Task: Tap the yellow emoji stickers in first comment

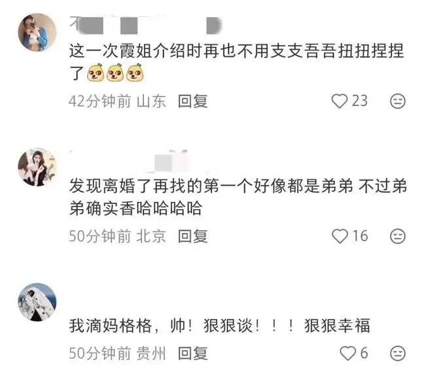Action: coord(115,73)
